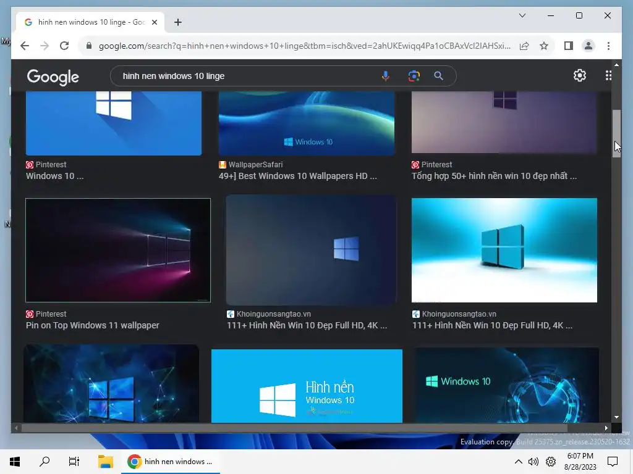Click the magnifier search button

point(438,76)
